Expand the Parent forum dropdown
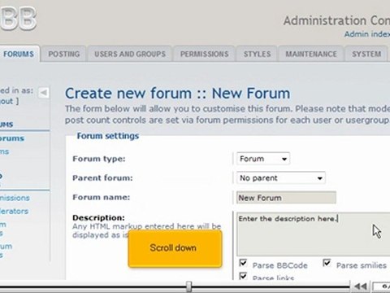The height and width of the screenshot is (293, 390). [281, 178]
